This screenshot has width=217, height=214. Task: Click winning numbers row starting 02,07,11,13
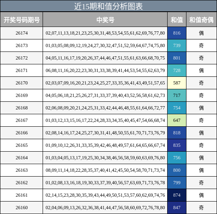tap(105, 33)
